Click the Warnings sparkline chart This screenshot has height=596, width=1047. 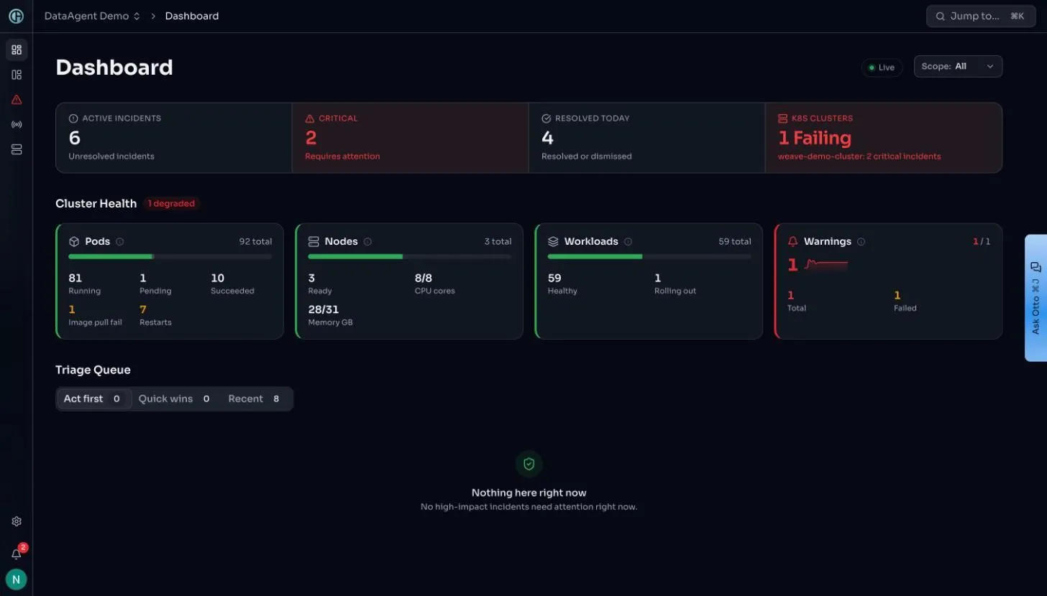pos(826,265)
